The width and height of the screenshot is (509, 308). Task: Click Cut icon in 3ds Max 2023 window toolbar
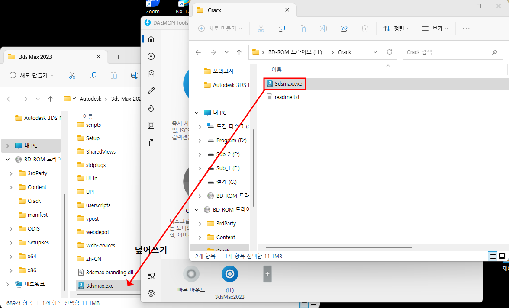(x=72, y=75)
